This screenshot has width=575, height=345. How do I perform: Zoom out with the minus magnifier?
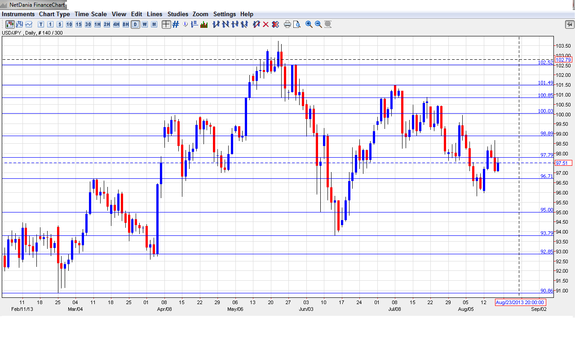tap(318, 24)
